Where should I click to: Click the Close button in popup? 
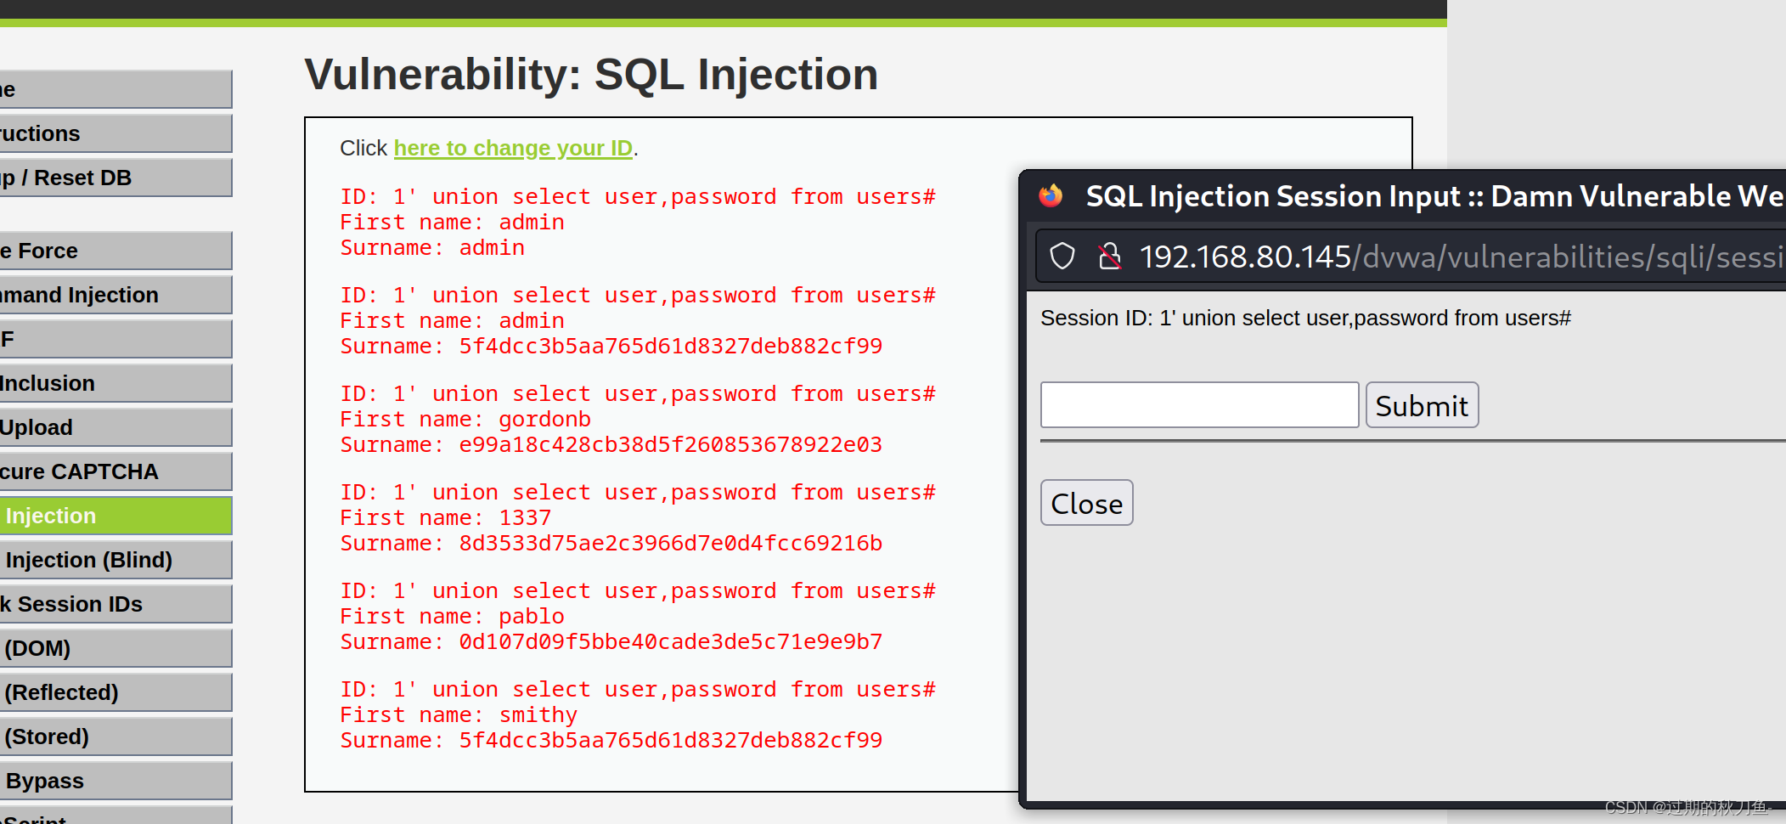[1086, 503]
